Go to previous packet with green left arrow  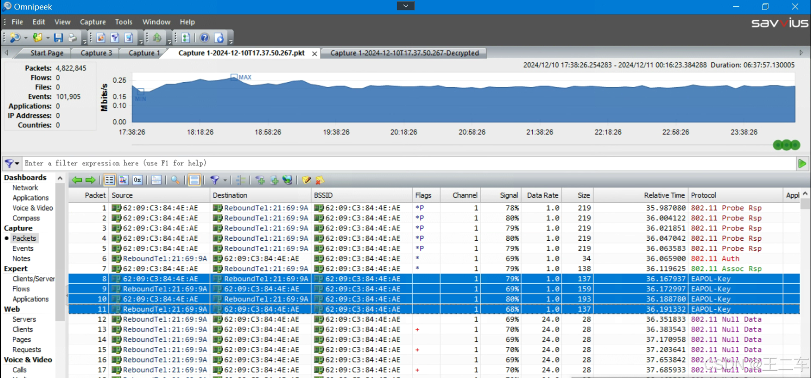point(77,180)
